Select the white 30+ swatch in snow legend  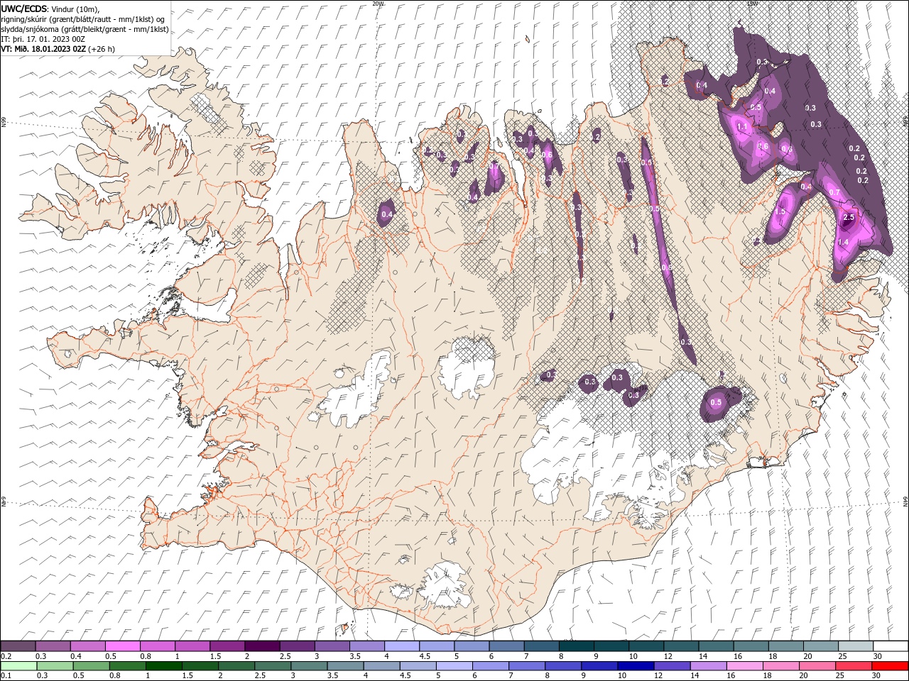[x=890, y=646]
